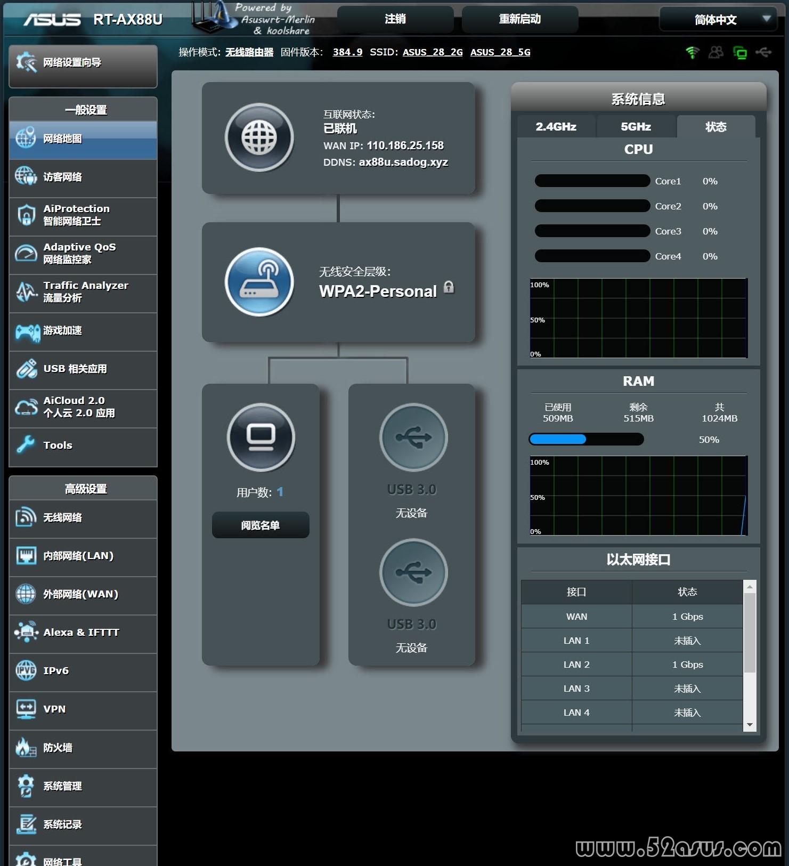Click the IPv6 icon
The width and height of the screenshot is (789, 866).
pos(26,670)
